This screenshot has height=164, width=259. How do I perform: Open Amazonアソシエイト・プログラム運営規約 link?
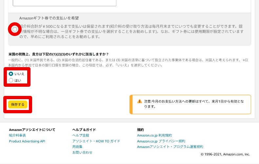[170, 147]
